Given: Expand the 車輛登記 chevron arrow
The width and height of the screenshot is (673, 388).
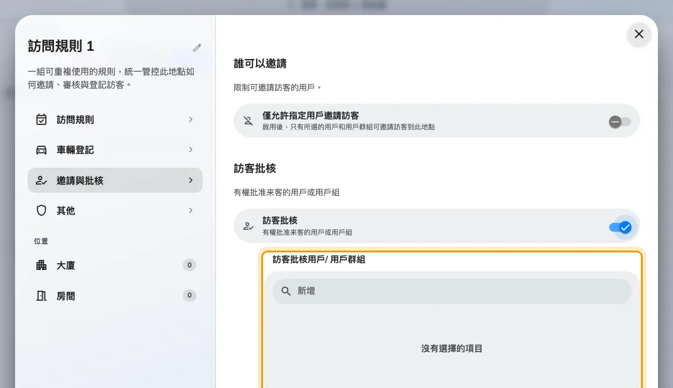Looking at the screenshot, I should click(191, 149).
